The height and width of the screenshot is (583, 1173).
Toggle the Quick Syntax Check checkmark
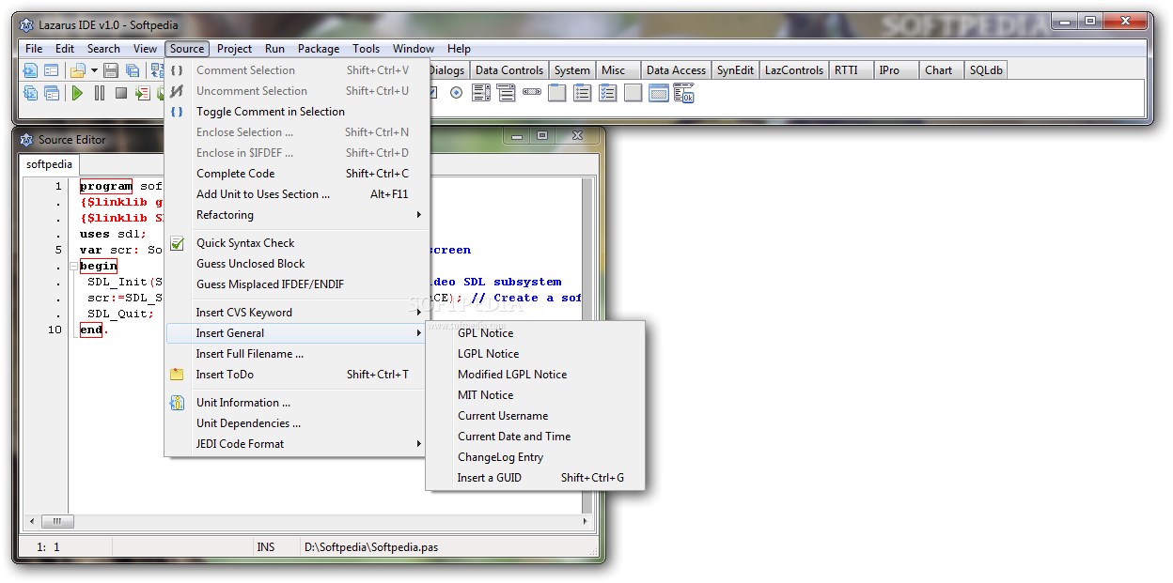click(177, 243)
